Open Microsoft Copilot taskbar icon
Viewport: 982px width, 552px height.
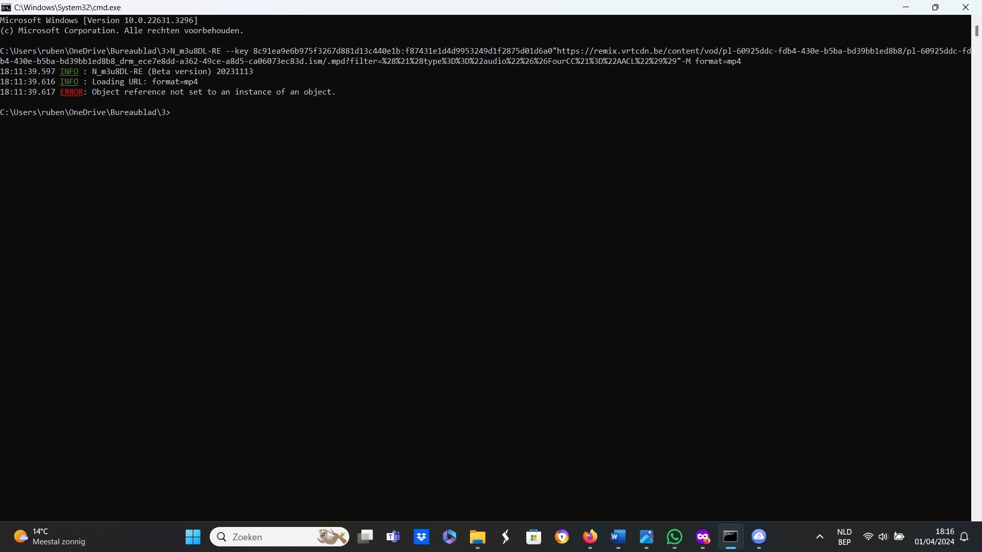coord(450,537)
